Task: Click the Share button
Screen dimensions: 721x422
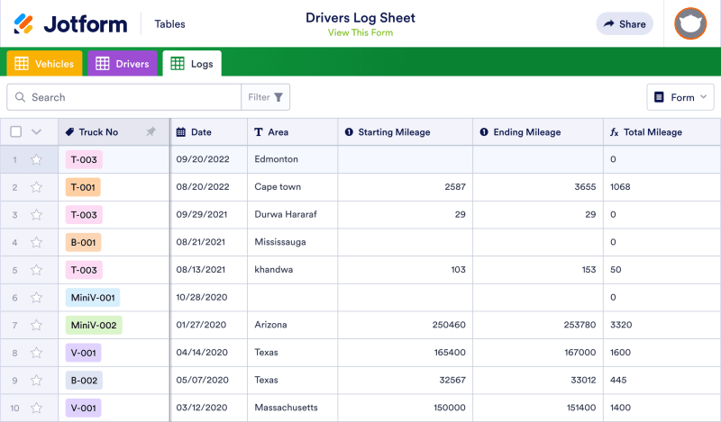Action: pos(625,24)
